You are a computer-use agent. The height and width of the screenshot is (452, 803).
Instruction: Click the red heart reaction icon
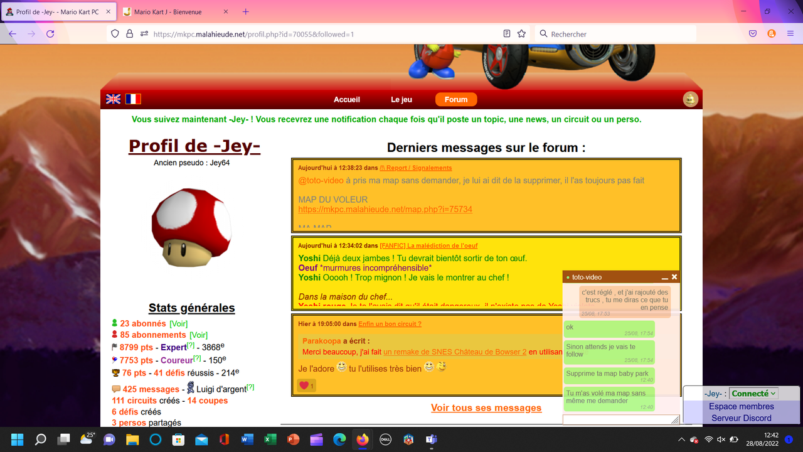pyautogui.click(x=304, y=385)
